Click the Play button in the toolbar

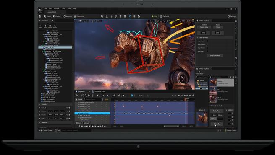(155, 16)
